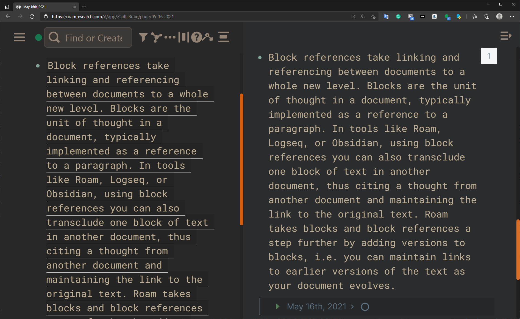Screen dimensions: 520x319
Task: Click the '1' linked references counter
Action: [x=489, y=56]
